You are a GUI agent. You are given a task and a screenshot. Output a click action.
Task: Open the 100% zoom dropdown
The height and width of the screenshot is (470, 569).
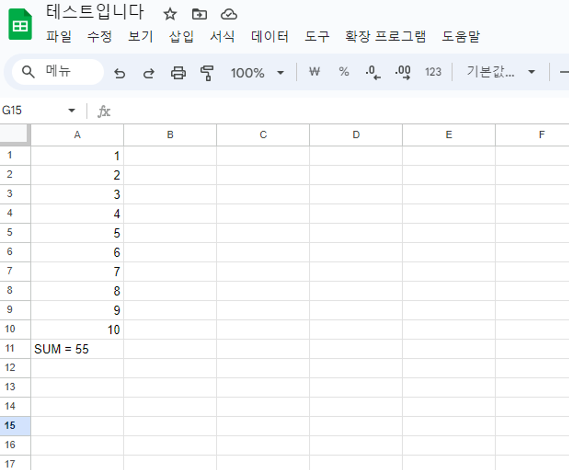pos(257,73)
